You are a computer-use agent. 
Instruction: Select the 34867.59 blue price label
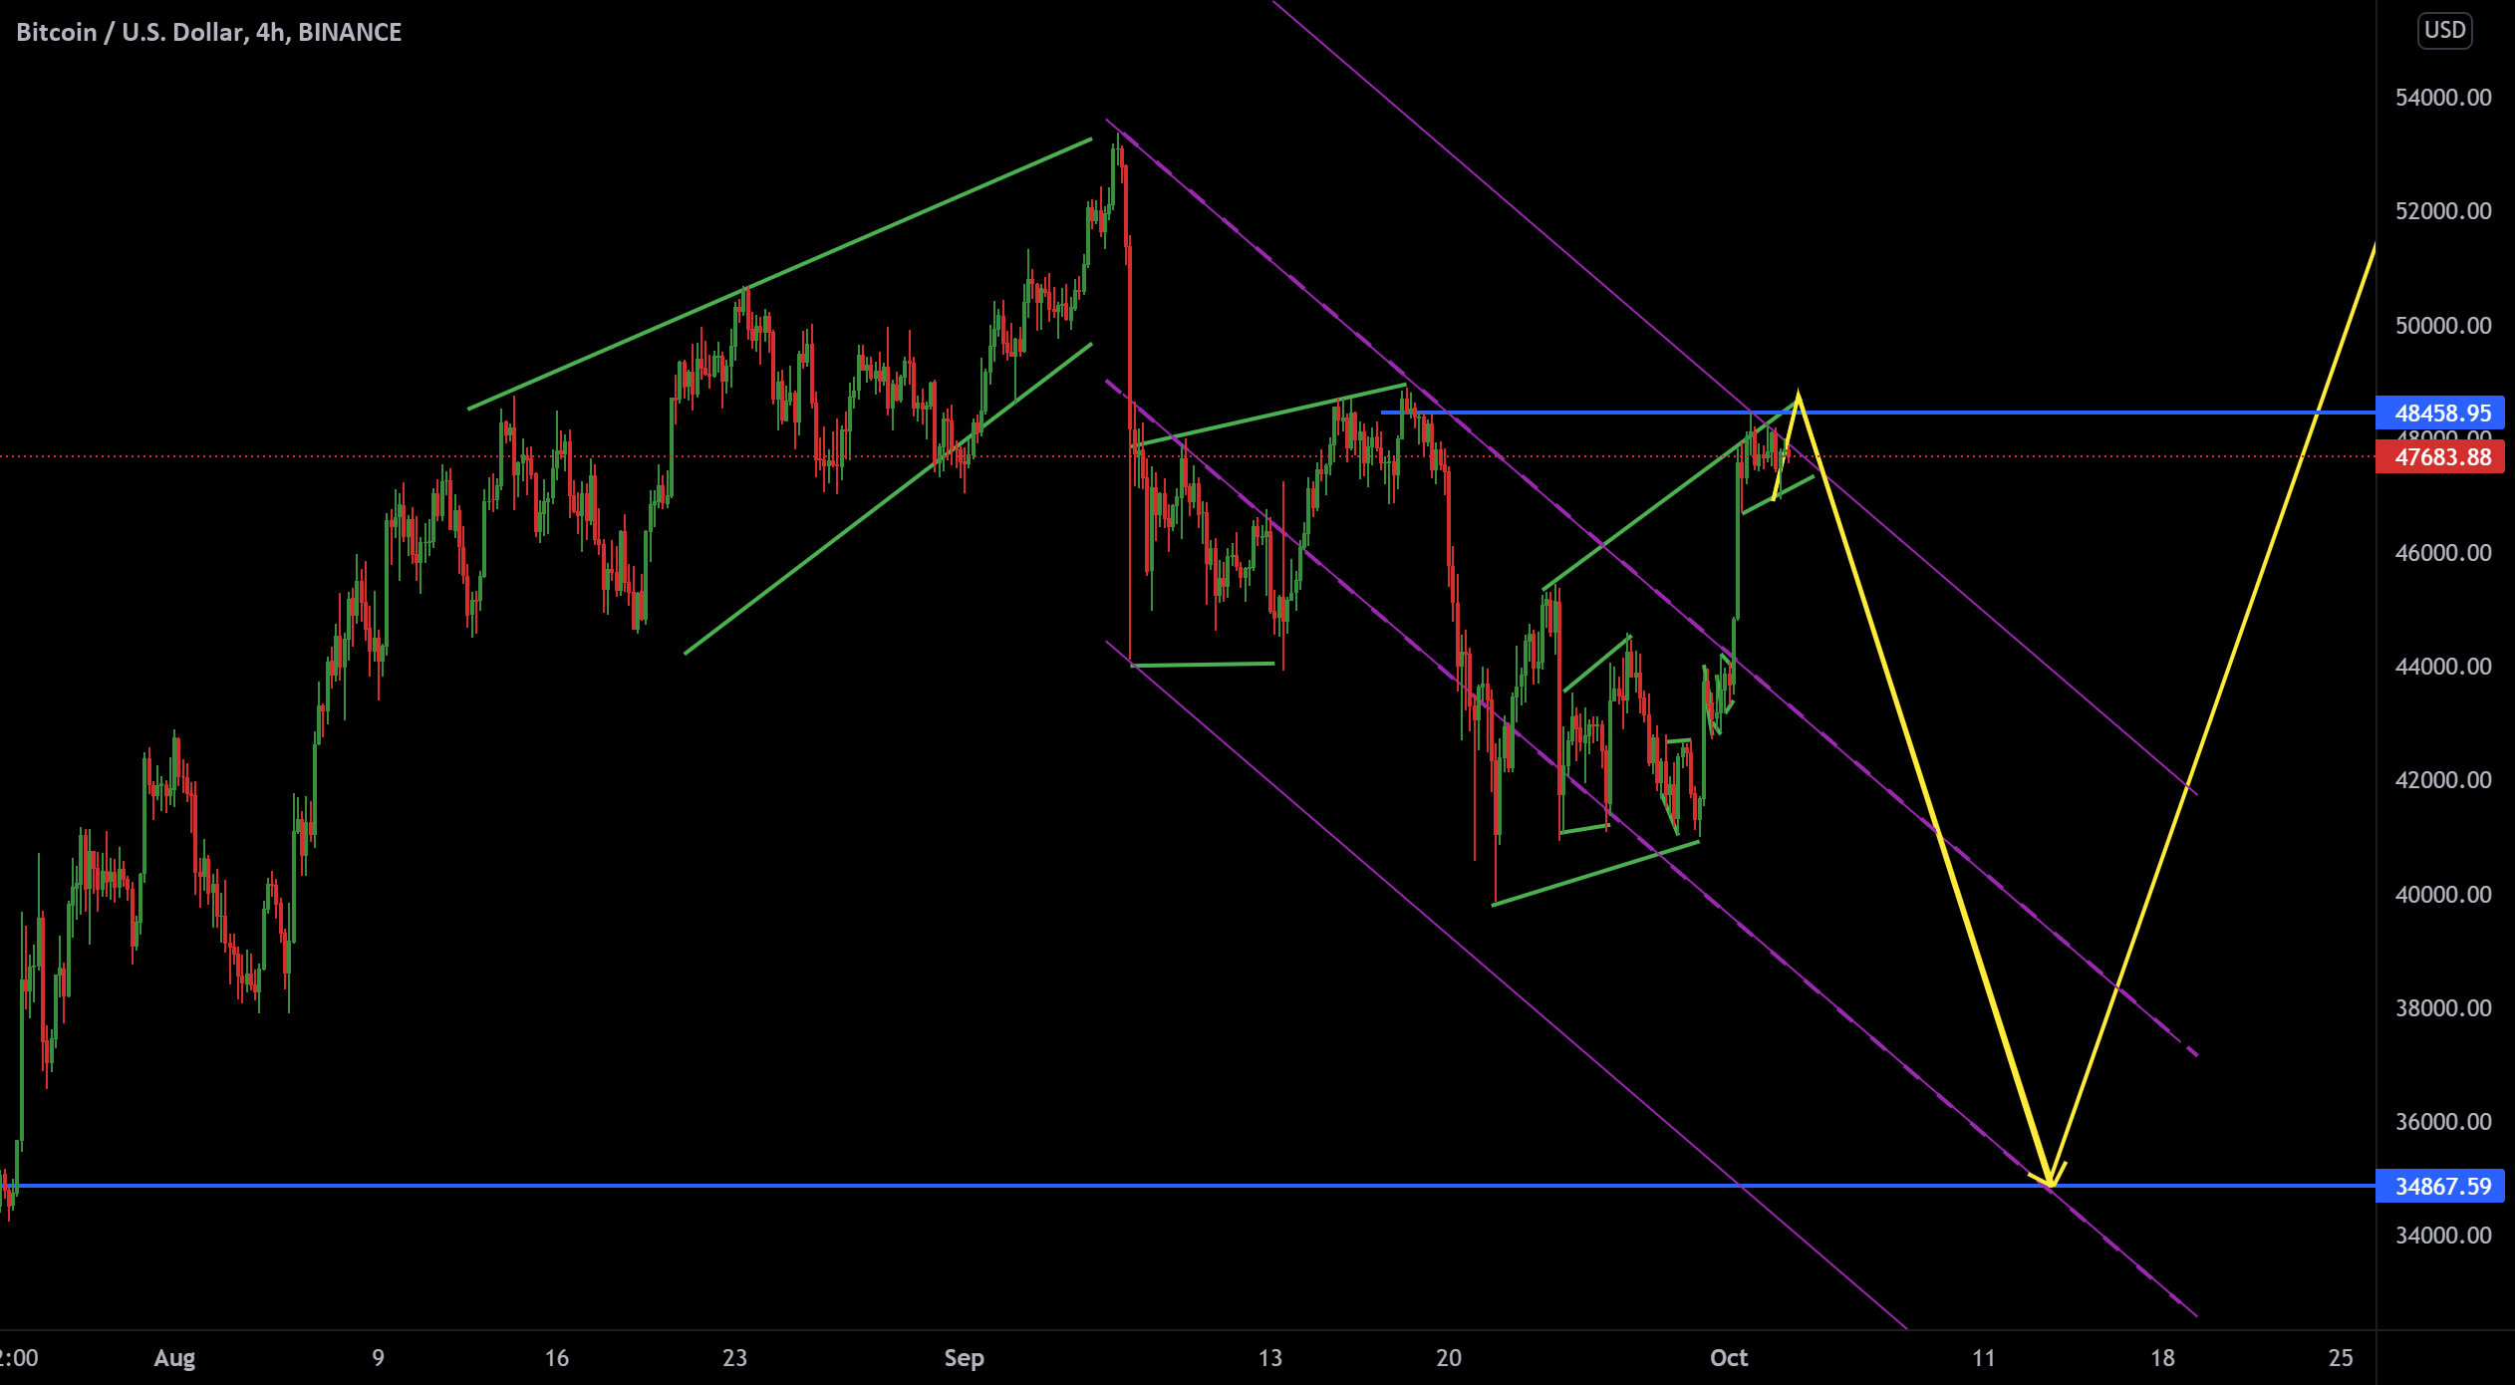click(x=2440, y=1186)
